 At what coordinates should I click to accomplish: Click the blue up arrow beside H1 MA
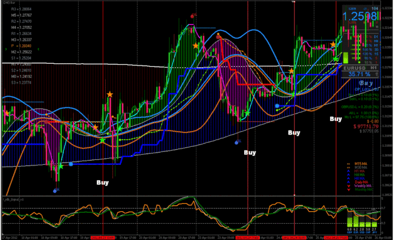tap(349, 171)
